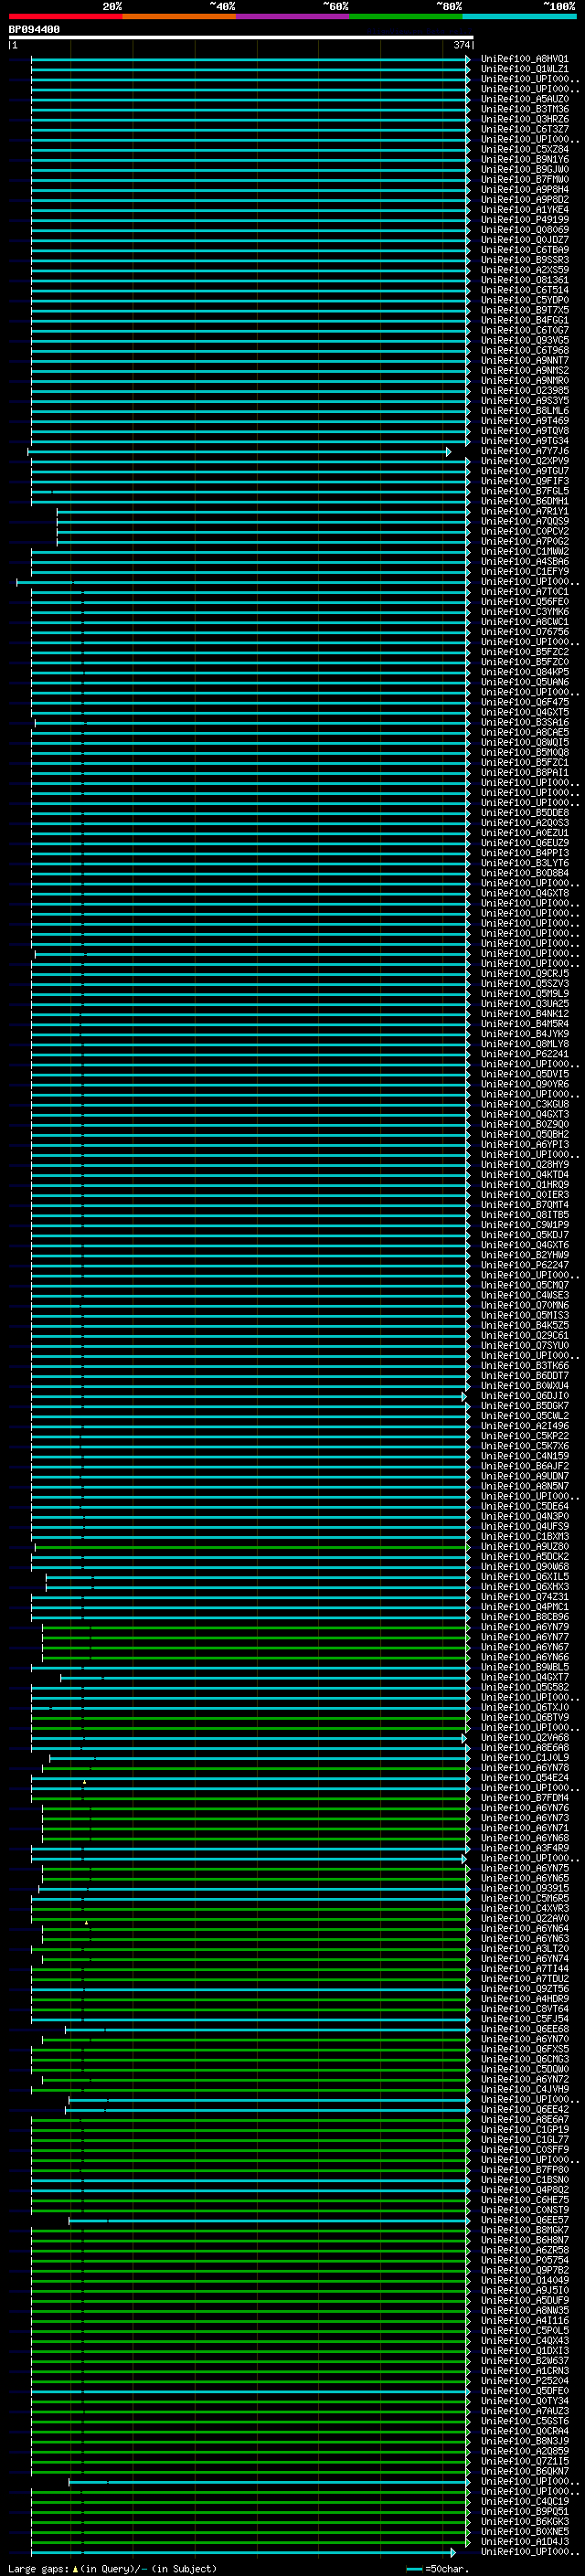Image resolution: width=585 pixels, height=2576 pixels.
Task: Open green-bar hit UniRef100_A9UZ80
Action: (x=525, y=1546)
